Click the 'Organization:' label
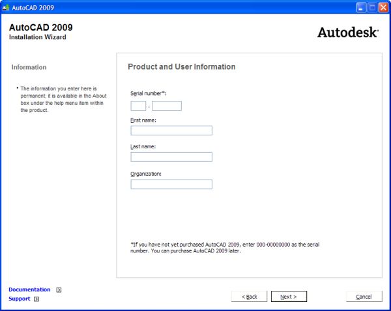 (x=146, y=174)
